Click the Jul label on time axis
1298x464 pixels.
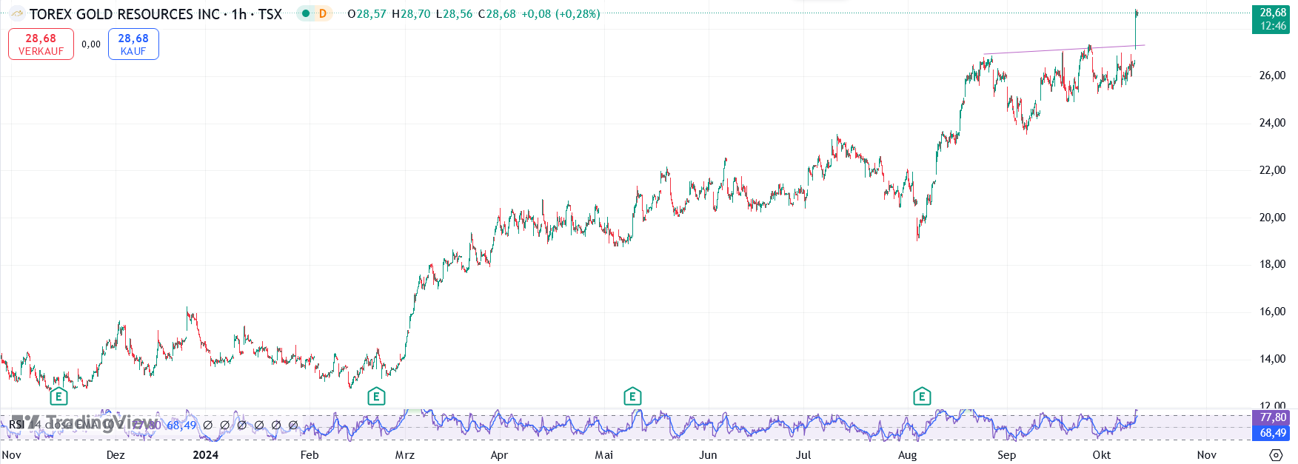803,455
